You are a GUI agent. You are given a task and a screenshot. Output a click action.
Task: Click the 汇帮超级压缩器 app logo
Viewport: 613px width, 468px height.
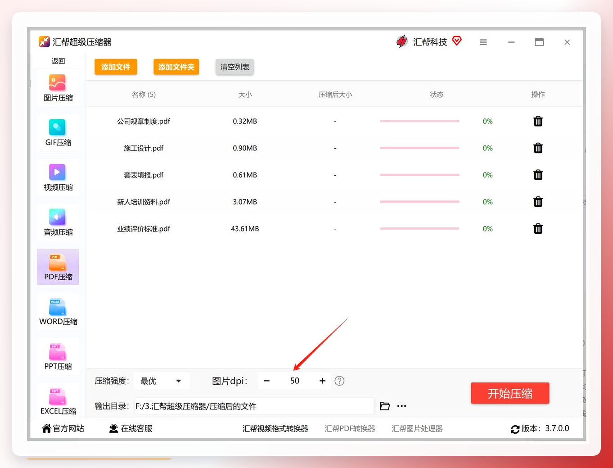click(x=44, y=42)
